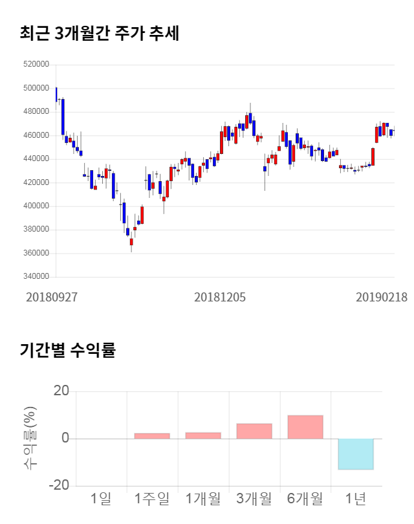Click the 20181205 date label
The height and width of the screenshot is (524, 414).
point(220,297)
